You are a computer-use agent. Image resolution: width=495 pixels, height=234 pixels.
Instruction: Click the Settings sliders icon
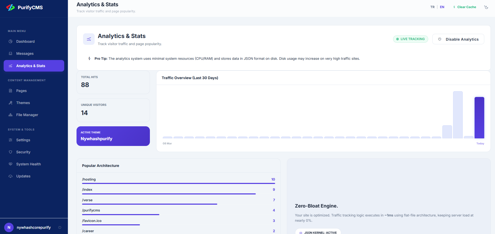click(10, 140)
